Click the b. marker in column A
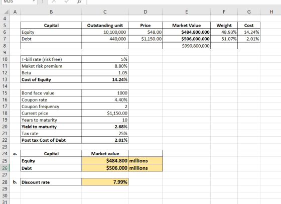Viewport: 281px width, 204px height. coord(15,182)
